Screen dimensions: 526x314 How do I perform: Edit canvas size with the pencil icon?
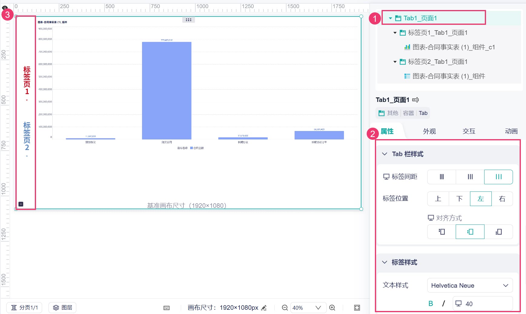tap(264, 308)
